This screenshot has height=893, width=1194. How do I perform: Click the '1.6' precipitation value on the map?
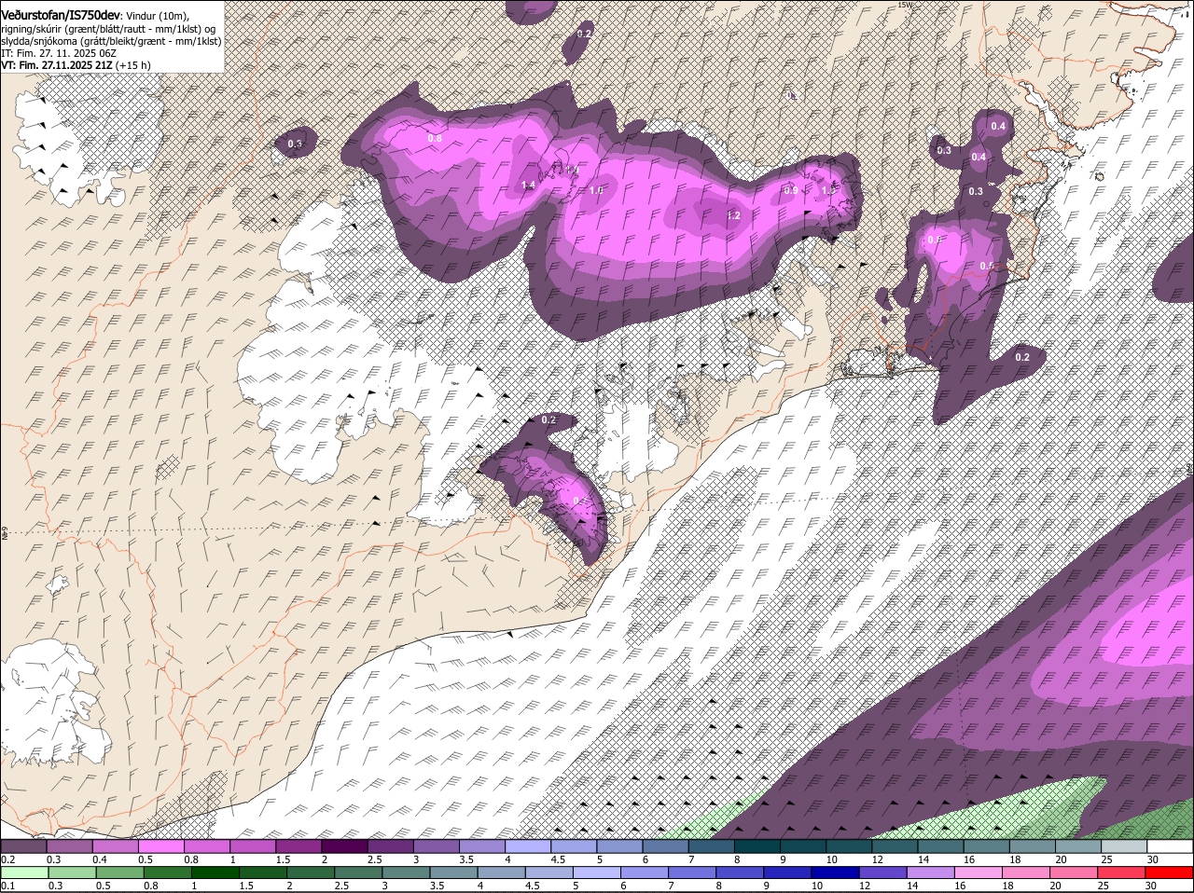(597, 190)
